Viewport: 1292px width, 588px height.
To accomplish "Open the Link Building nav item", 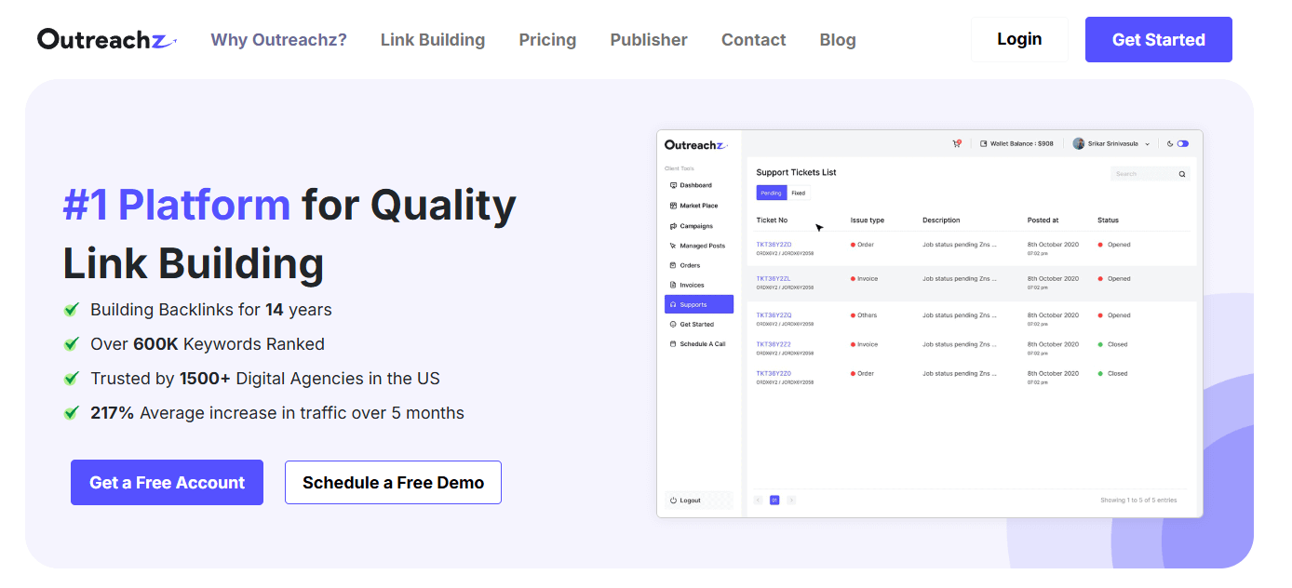I will [x=433, y=40].
